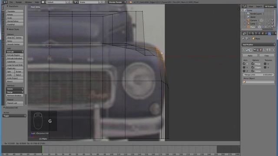Add new screen layout with plus icon
278x156 pixels.
click(68, 2)
